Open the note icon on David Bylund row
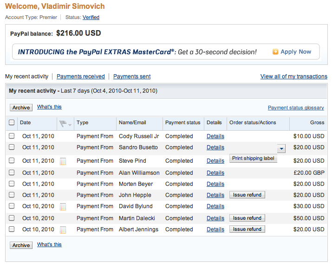Viewport: 332px width, 267px height. 63,207
